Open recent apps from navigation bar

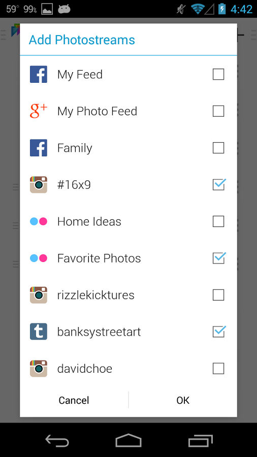pyautogui.click(x=200, y=440)
